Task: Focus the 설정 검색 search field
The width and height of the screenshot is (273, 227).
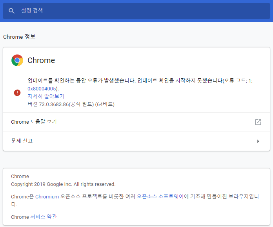Action: click(136, 11)
